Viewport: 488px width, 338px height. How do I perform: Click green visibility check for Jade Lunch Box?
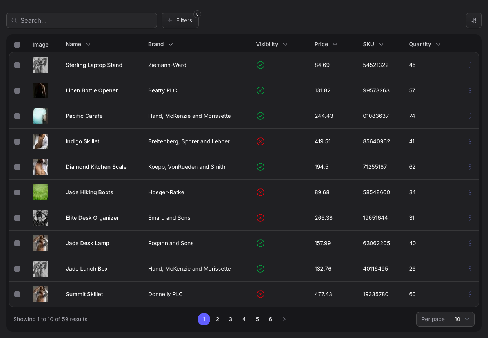[260, 269]
